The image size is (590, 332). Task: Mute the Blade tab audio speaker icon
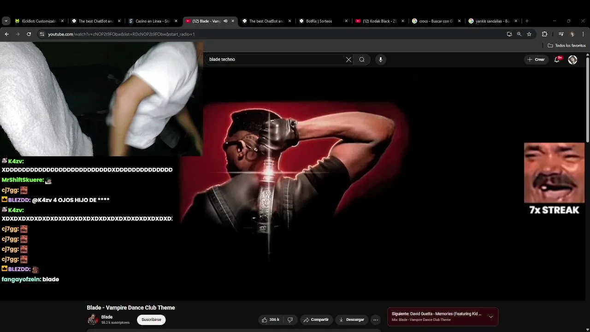pos(225,21)
